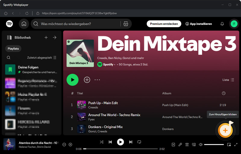Image resolution: width=241 pixels, height=154 pixels.
Task: Click the URL address field
Action: point(79,13)
